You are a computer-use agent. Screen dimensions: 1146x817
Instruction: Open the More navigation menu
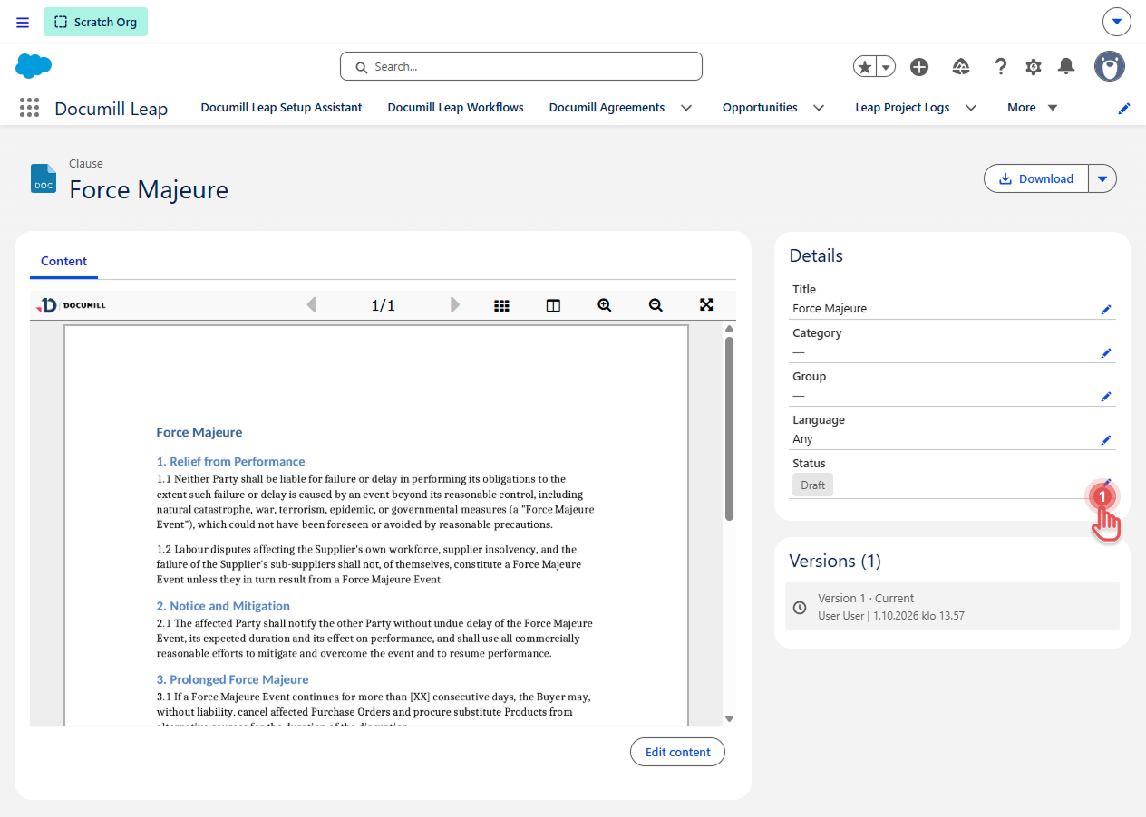pos(1033,108)
